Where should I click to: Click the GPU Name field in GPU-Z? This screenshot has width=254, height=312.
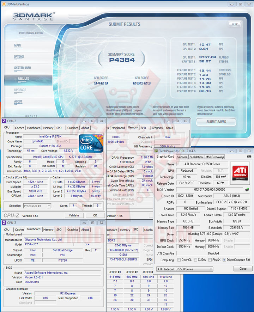(202, 164)
